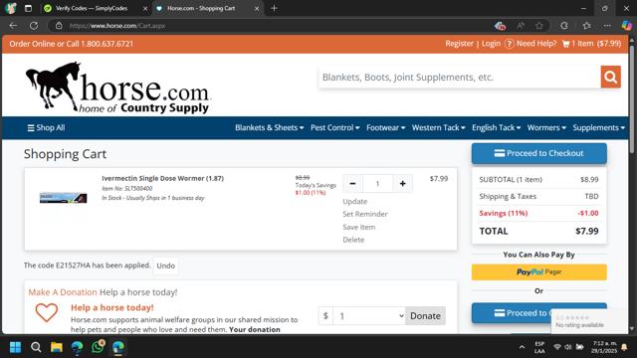637x358 pixels.
Task: Click the horse.com logo
Action: [117, 88]
